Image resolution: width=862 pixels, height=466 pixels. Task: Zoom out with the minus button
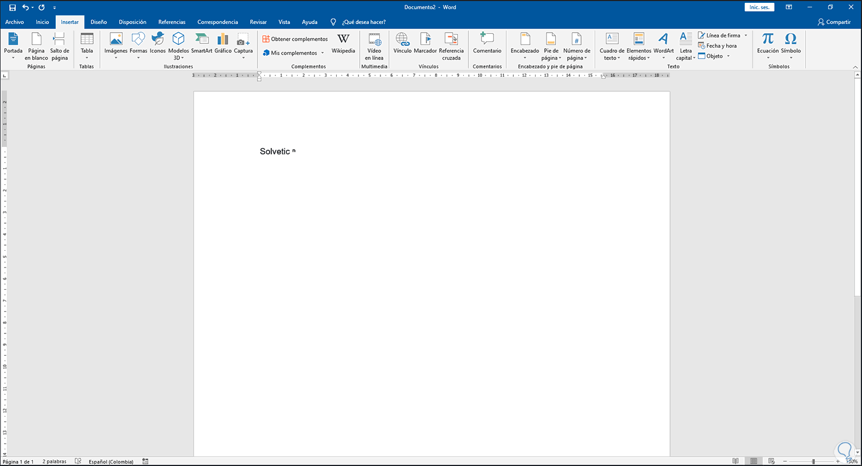pyautogui.click(x=785, y=461)
